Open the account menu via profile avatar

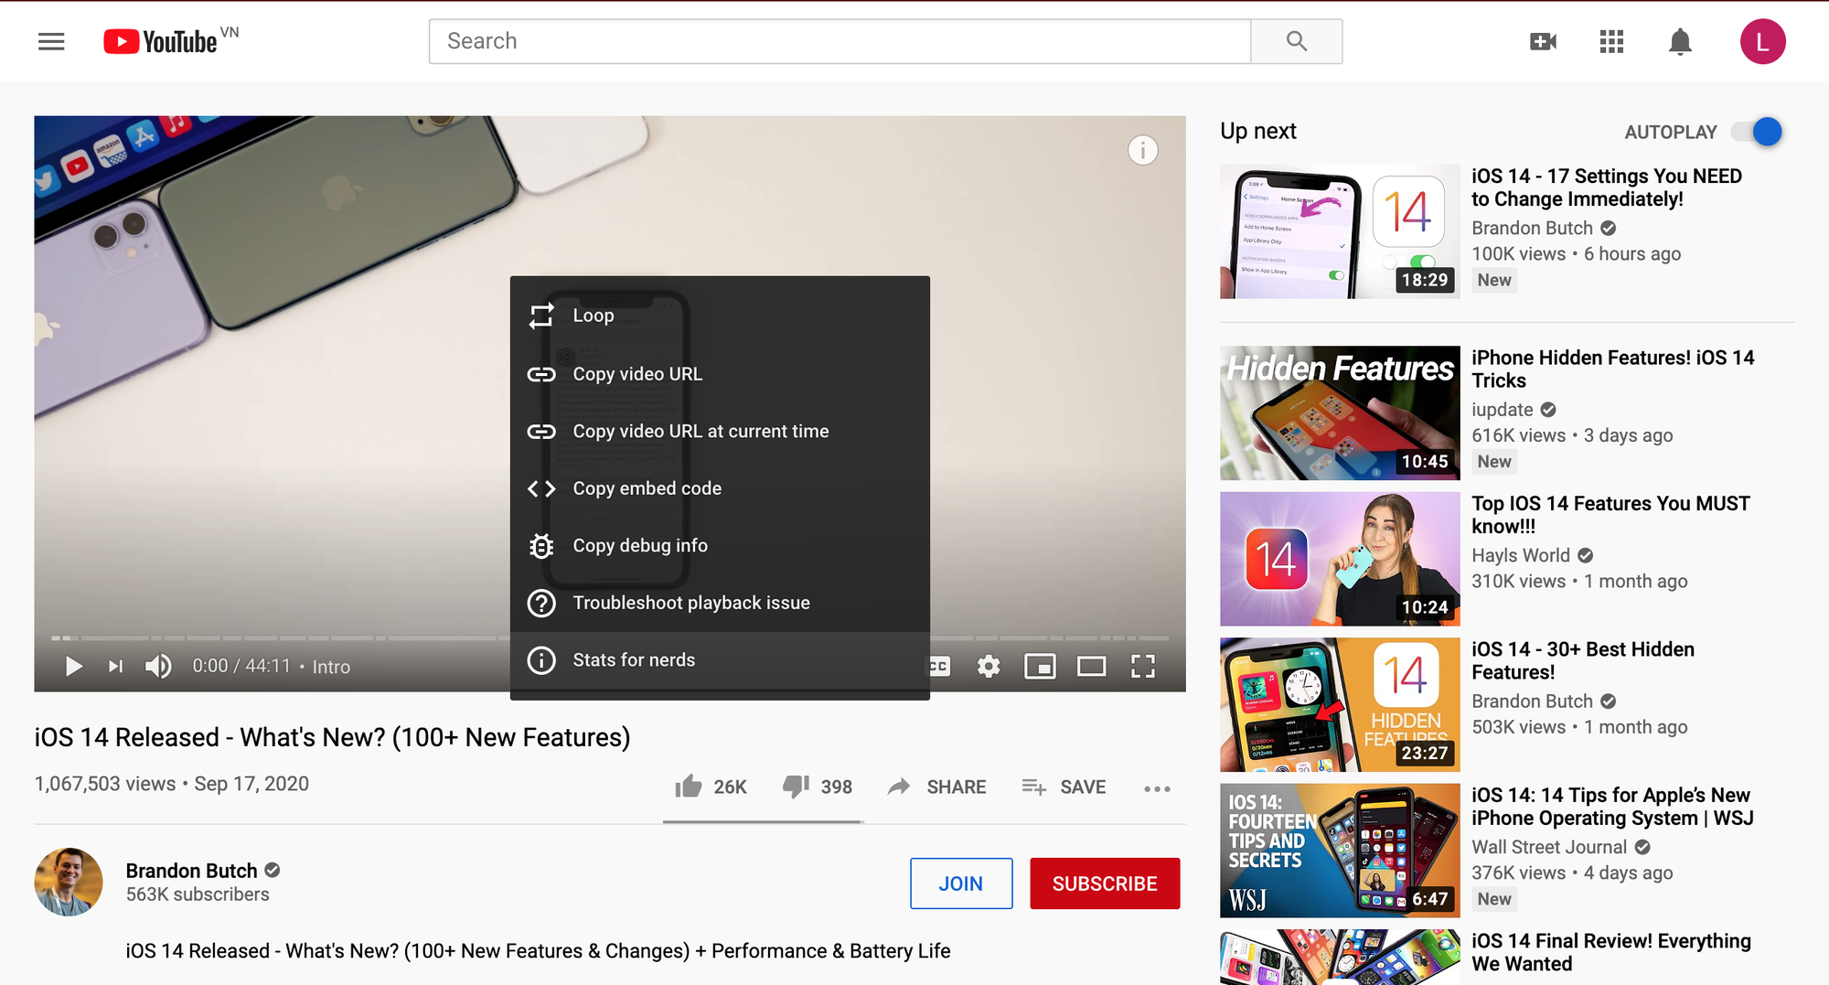pos(1762,41)
